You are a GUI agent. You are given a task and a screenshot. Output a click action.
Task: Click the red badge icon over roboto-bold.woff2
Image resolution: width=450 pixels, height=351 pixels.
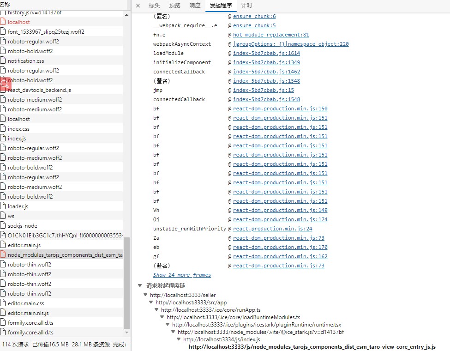pyautogui.click(x=6, y=83)
